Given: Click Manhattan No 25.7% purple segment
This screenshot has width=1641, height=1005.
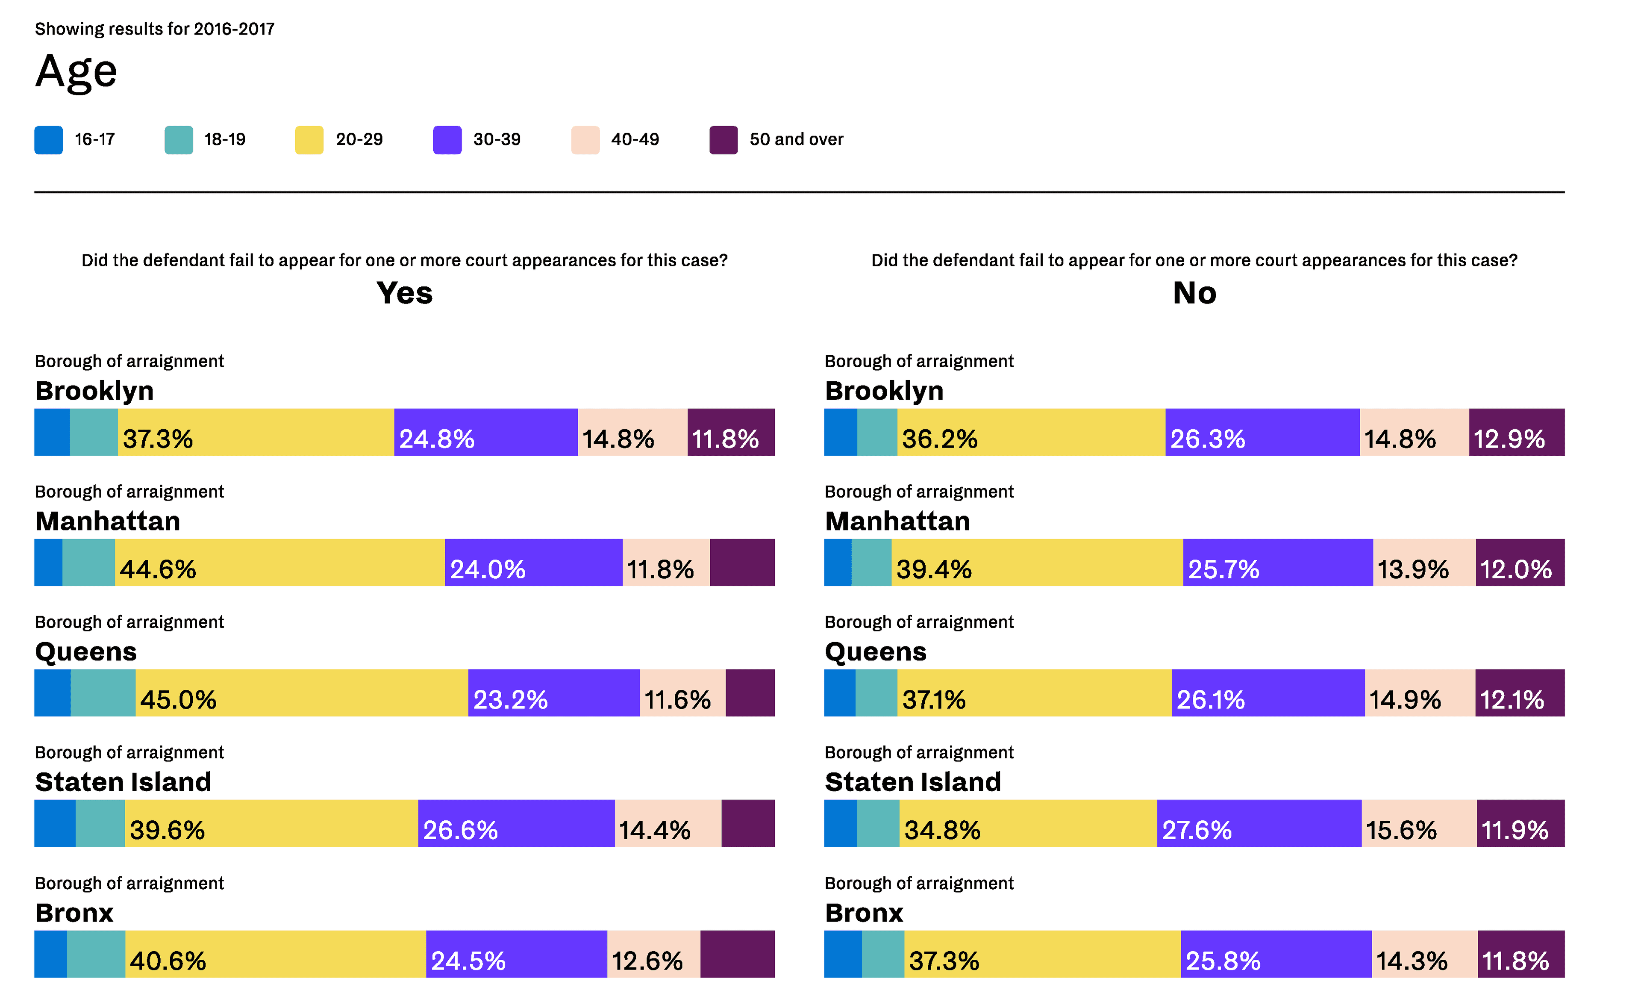Looking at the screenshot, I should [x=1277, y=563].
